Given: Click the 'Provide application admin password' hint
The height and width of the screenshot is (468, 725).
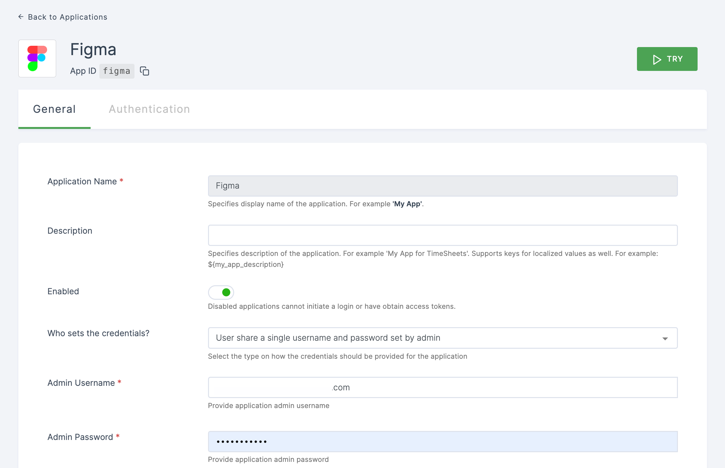Looking at the screenshot, I should click(x=268, y=460).
